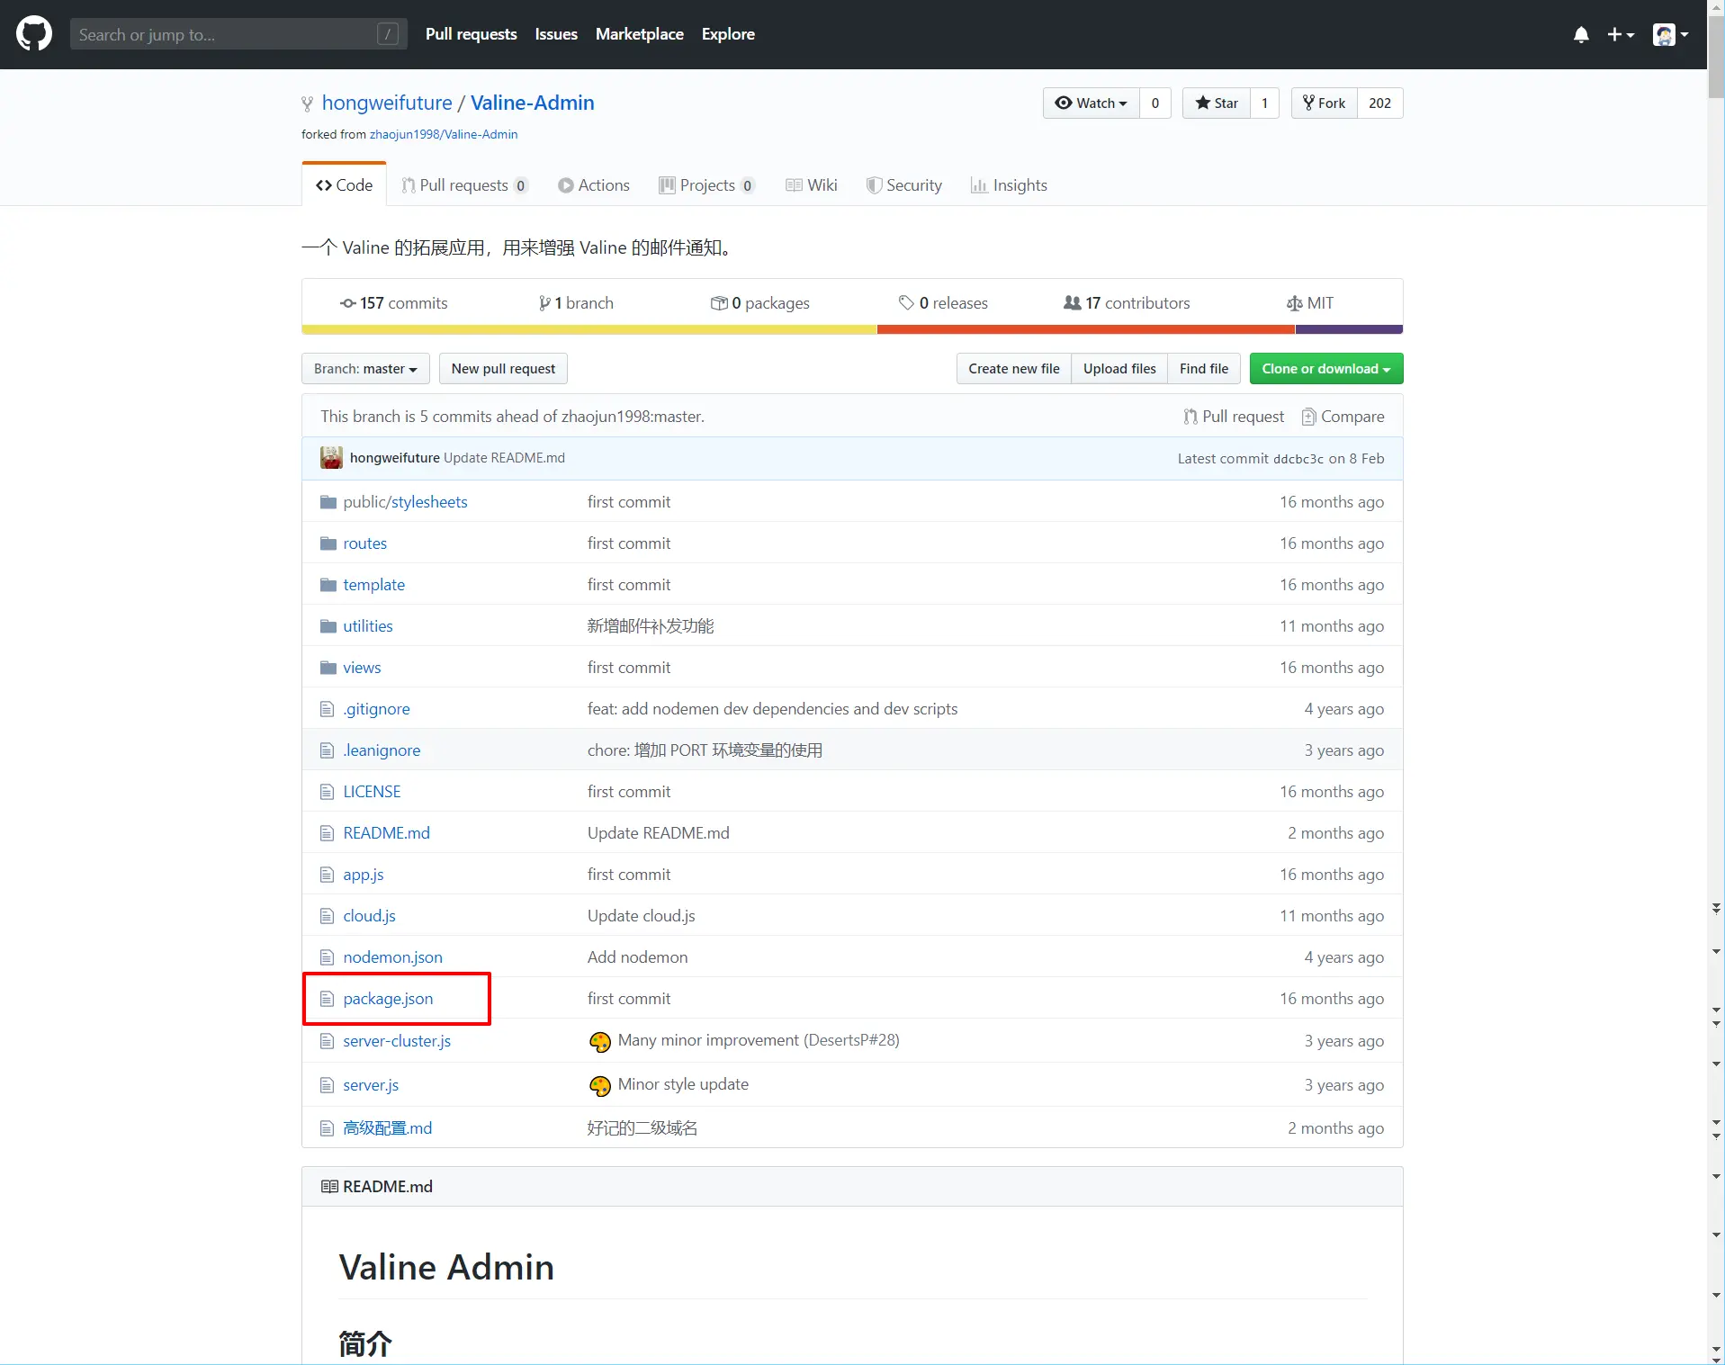
Task: Fork the repository with Fork button
Action: (1325, 103)
